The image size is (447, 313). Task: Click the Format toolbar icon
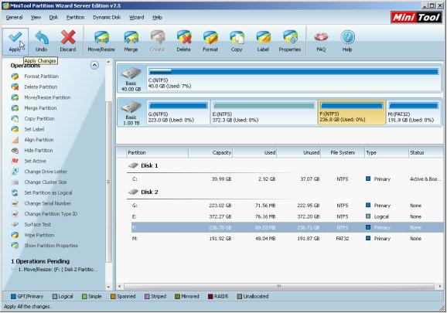[210, 41]
